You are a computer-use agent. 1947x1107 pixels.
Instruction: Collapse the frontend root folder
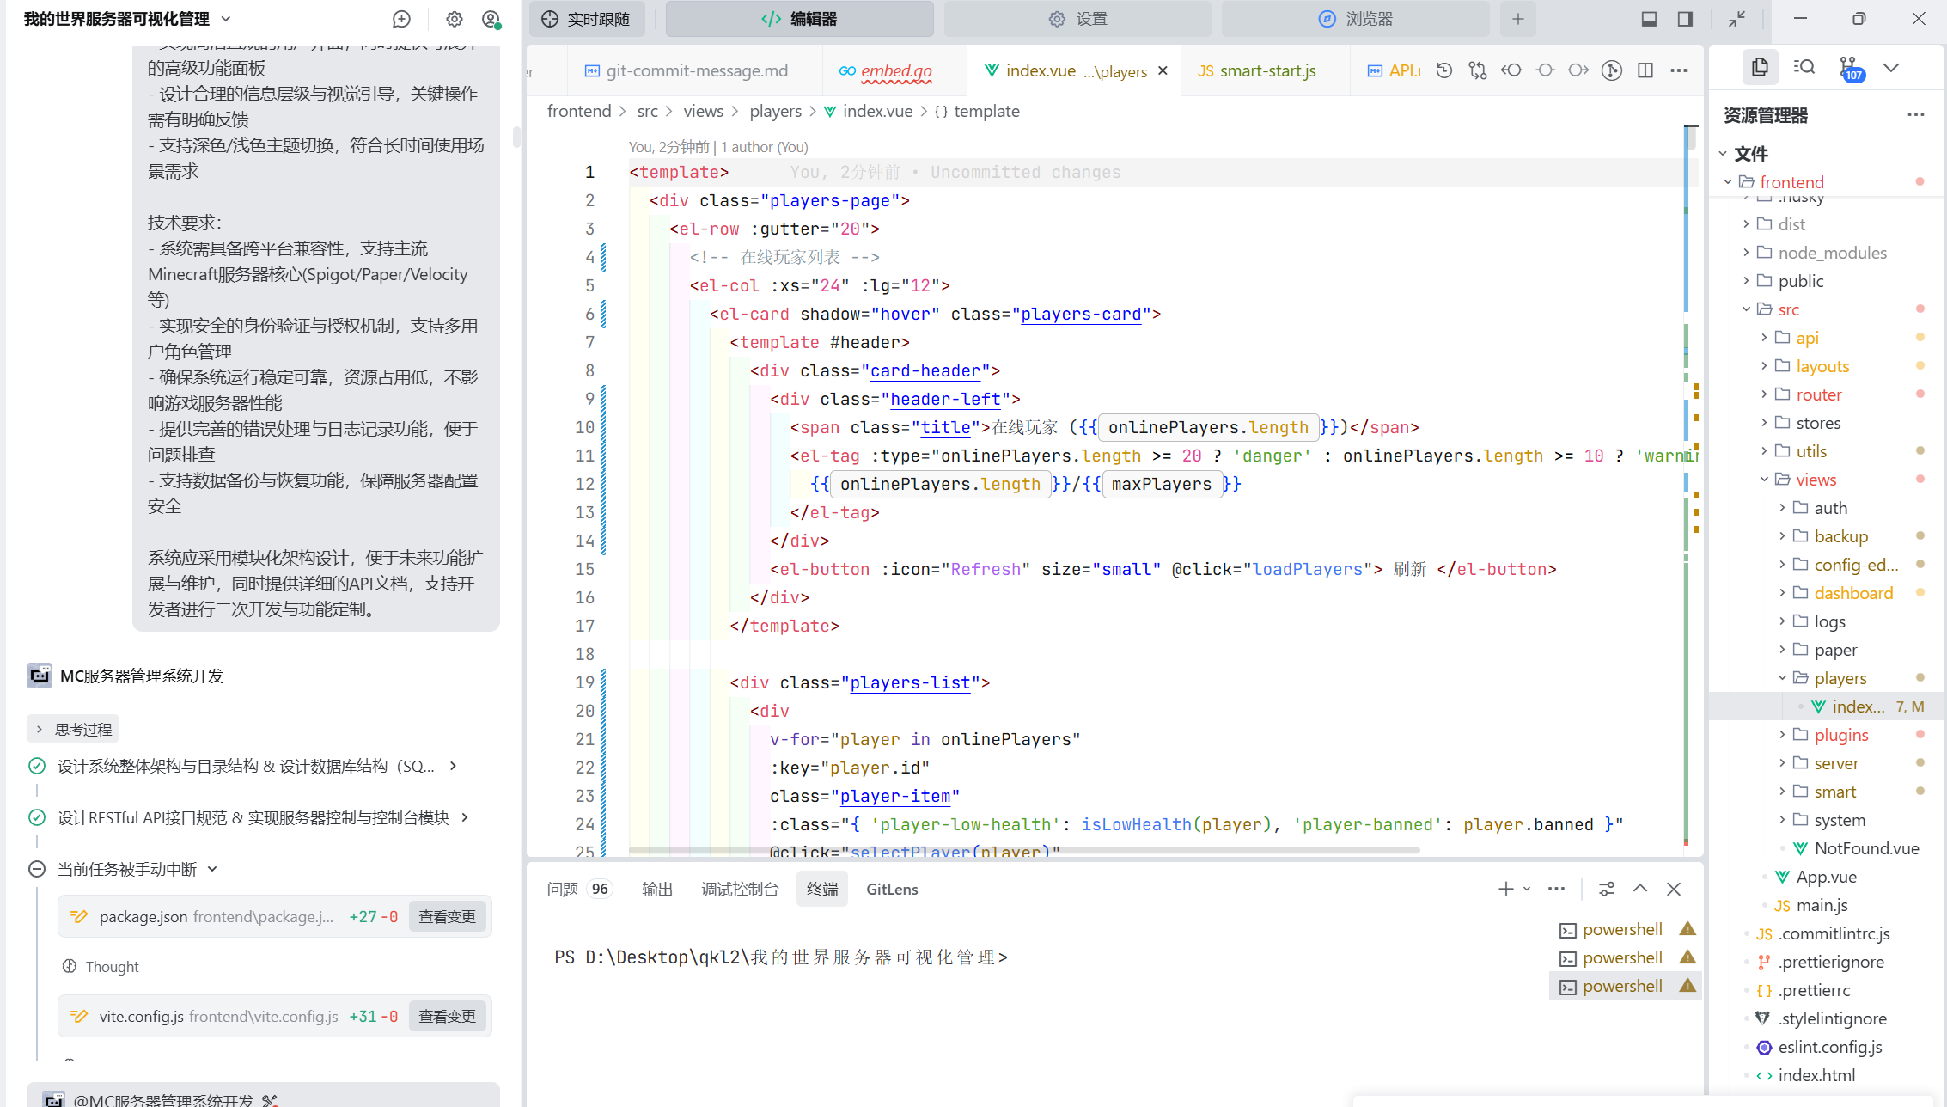(1728, 182)
